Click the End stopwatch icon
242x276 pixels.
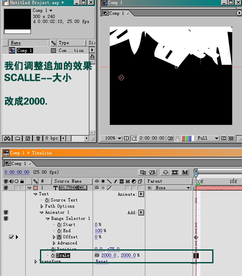pyautogui.click(x=59, y=231)
